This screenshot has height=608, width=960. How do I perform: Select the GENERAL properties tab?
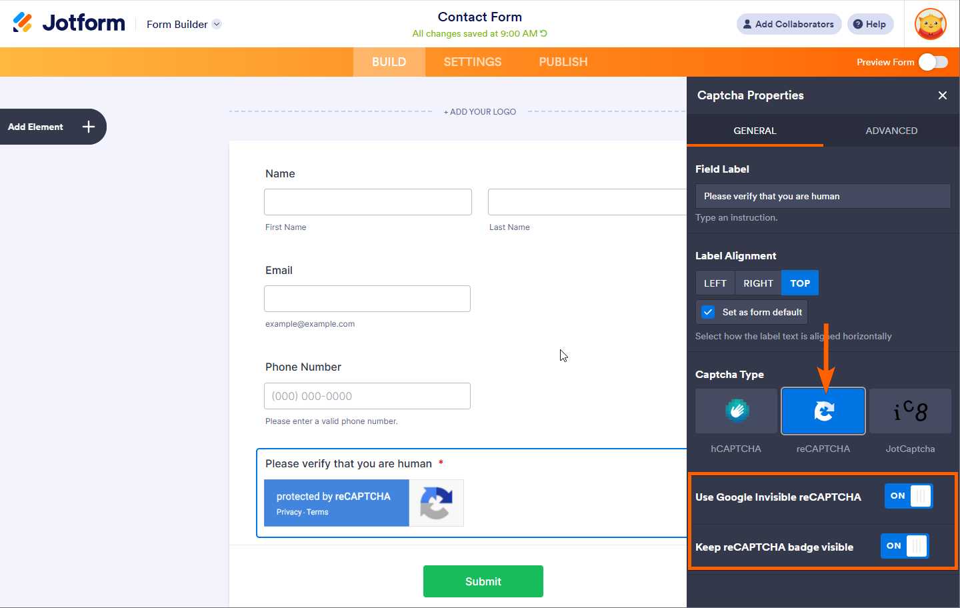755,131
